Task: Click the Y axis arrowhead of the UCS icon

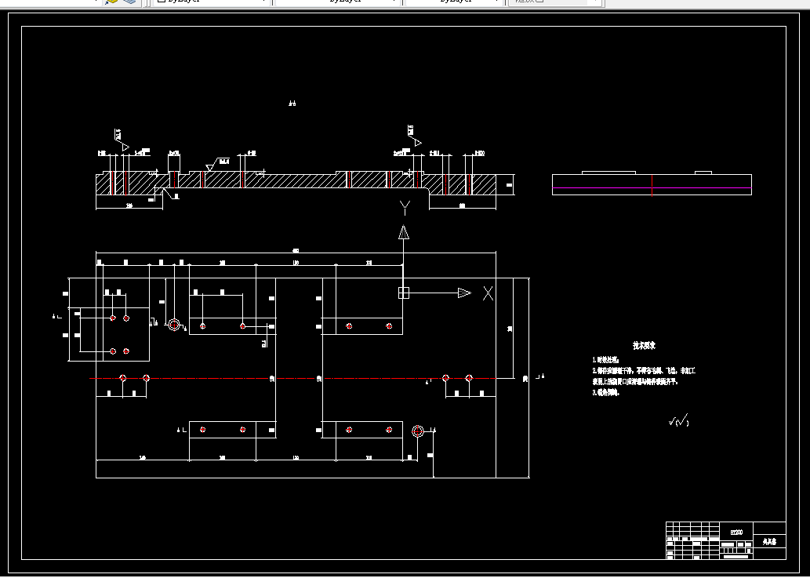Action: click(x=404, y=232)
